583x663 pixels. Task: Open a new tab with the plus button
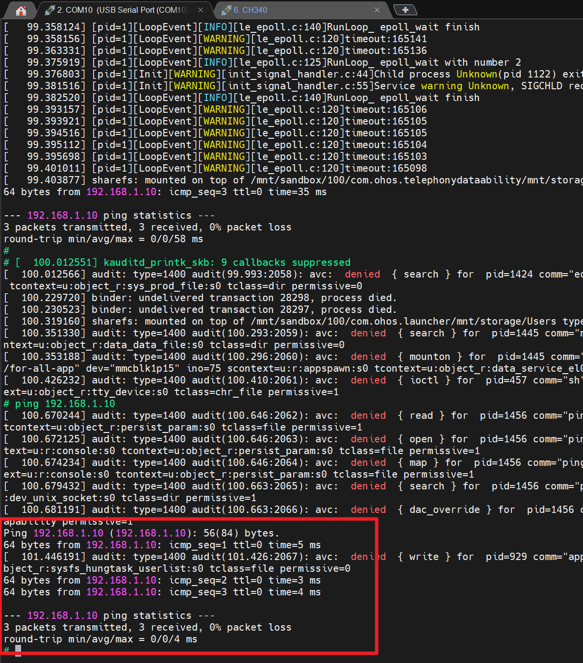(405, 10)
